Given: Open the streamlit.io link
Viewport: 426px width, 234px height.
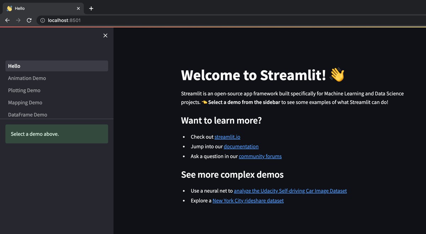Looking at the screenshot, I should 227,137.
